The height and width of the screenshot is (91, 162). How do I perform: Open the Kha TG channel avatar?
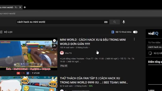coord(62,53)
